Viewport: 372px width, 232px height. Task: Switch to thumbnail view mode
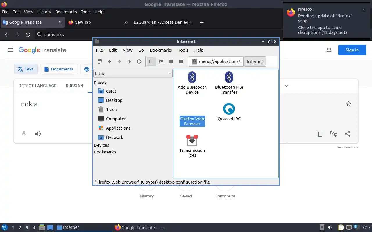(161, 61)
